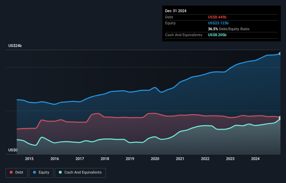Screen dimensions: 286x183
Task: Toggle the Equity series legend button
Action: point(41,172)
